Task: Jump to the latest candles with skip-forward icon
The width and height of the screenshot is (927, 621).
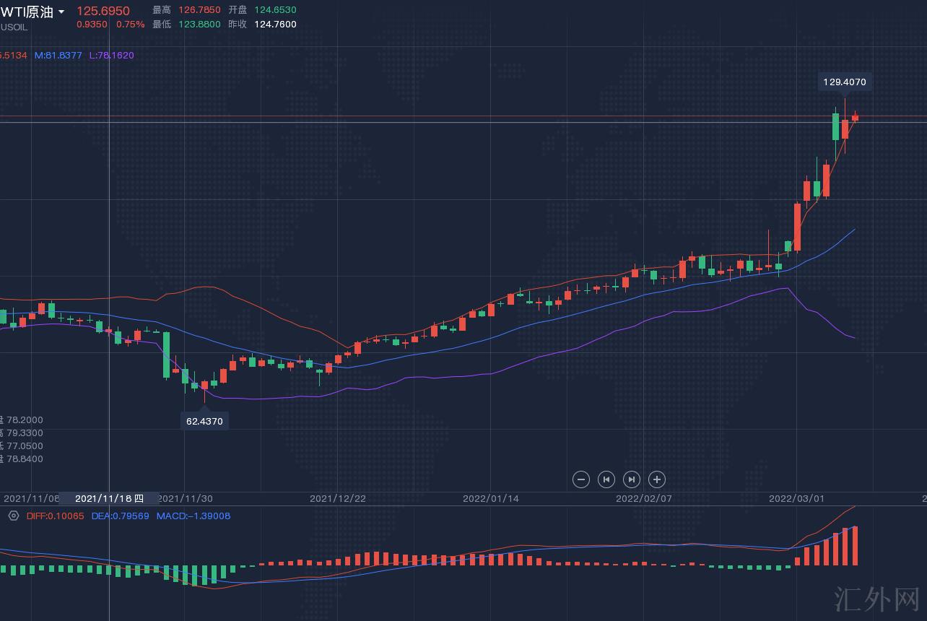Action: click(631, 479)
